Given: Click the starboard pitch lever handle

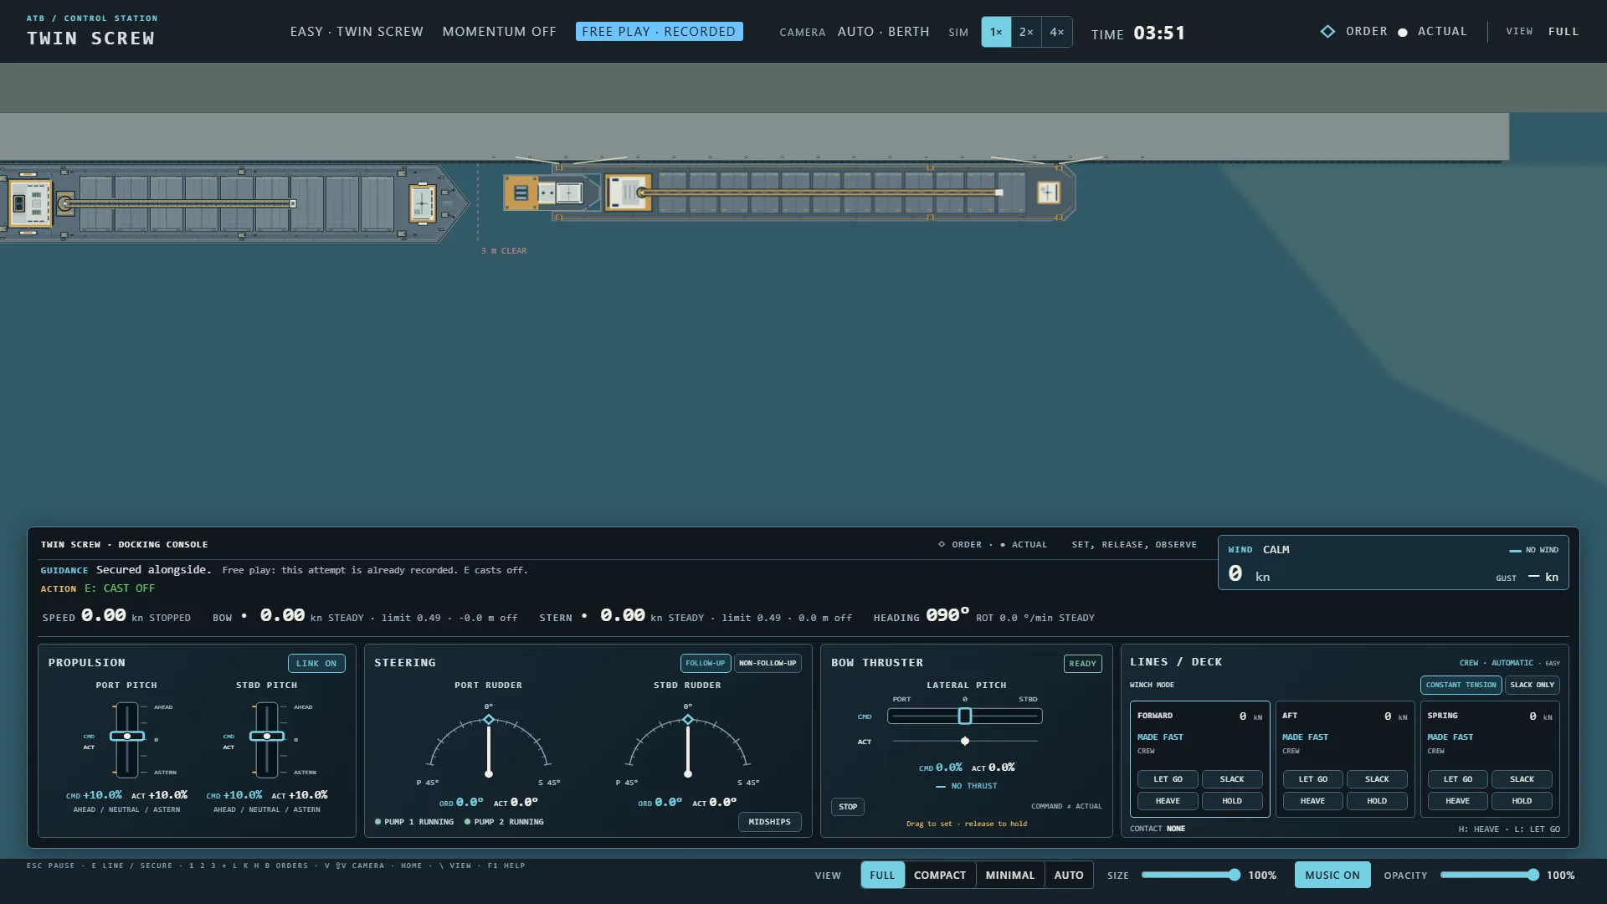Looking at the screenshot, I should point(267,737).
